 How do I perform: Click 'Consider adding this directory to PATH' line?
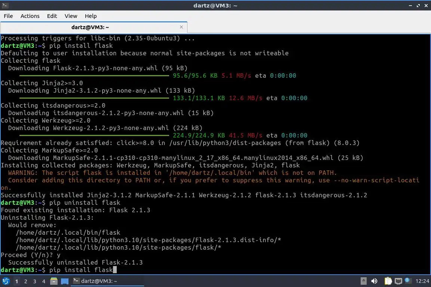[x=214, y=180]
